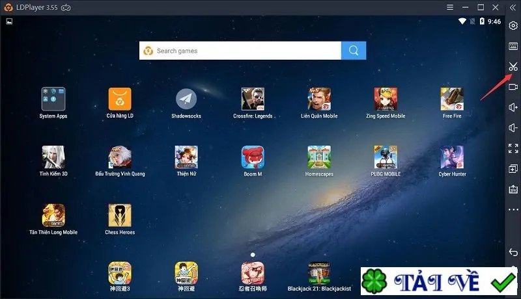
Task: Launch Chess Heroes game
Action: click(x=120, y=215)
